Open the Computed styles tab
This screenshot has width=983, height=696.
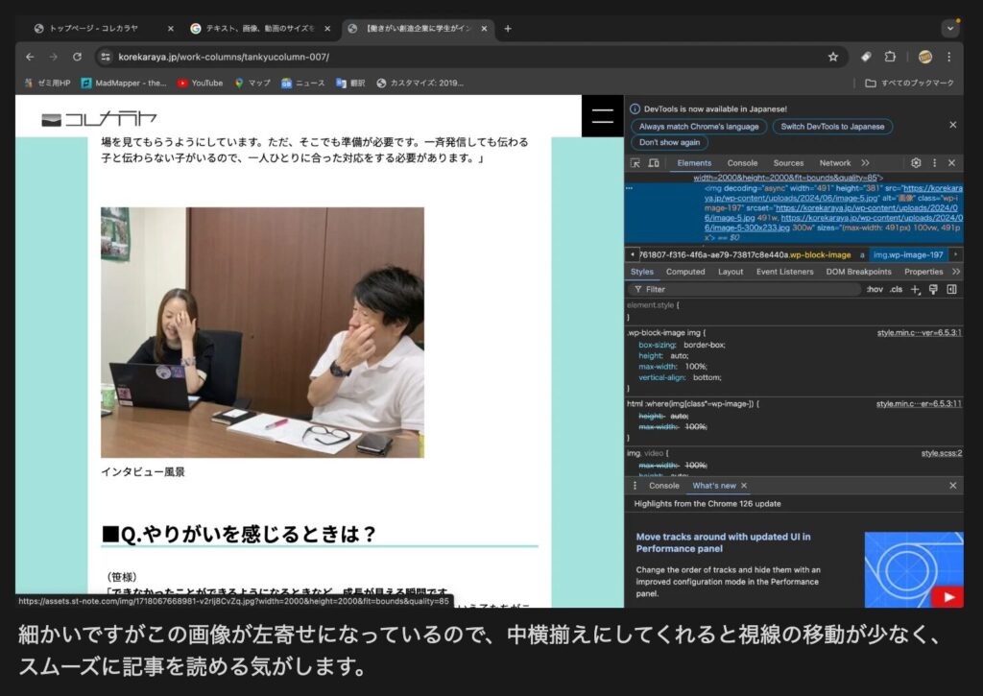[x=685, y=272]
